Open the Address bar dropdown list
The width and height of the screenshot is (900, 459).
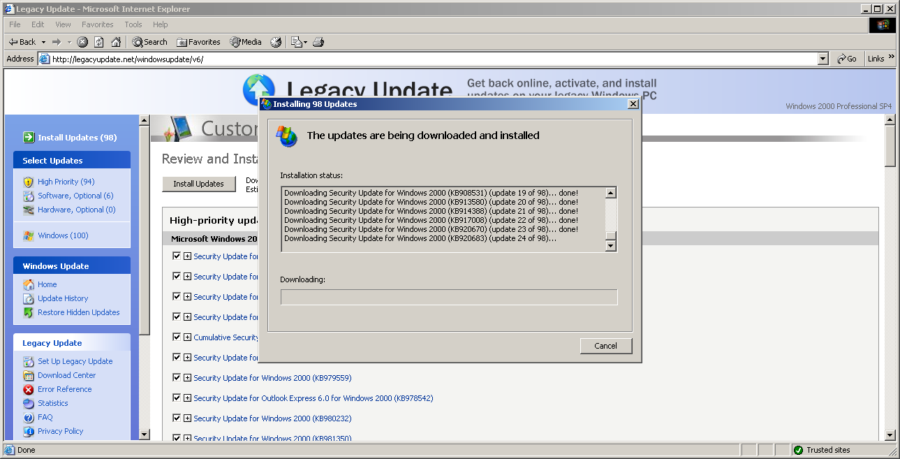click(822, 59)
